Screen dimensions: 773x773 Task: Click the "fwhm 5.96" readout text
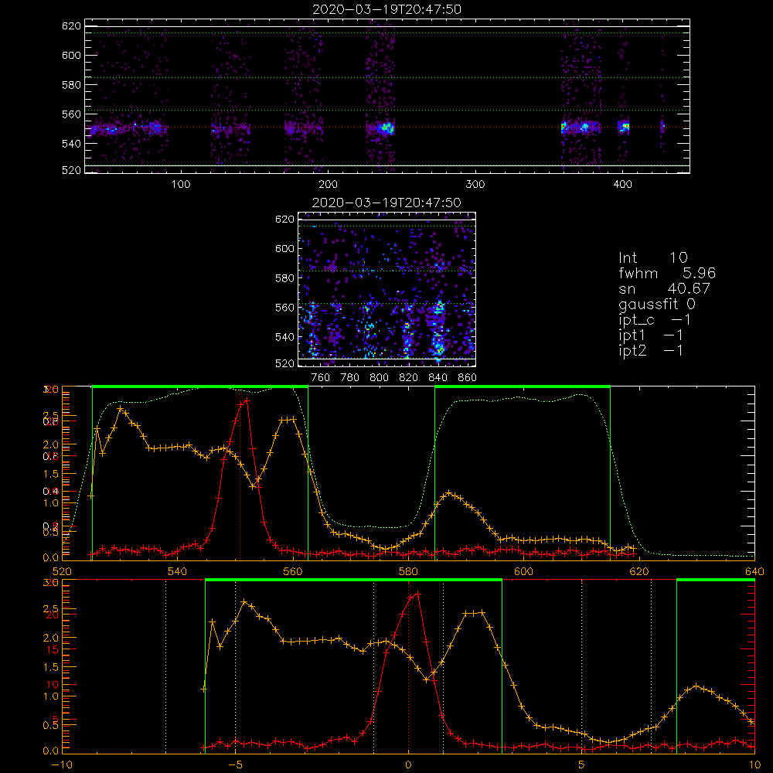click(666, 273)
